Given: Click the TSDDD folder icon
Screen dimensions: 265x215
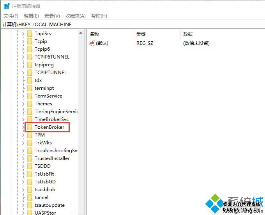Looking at the screenshot, I should tap(30, 166).
